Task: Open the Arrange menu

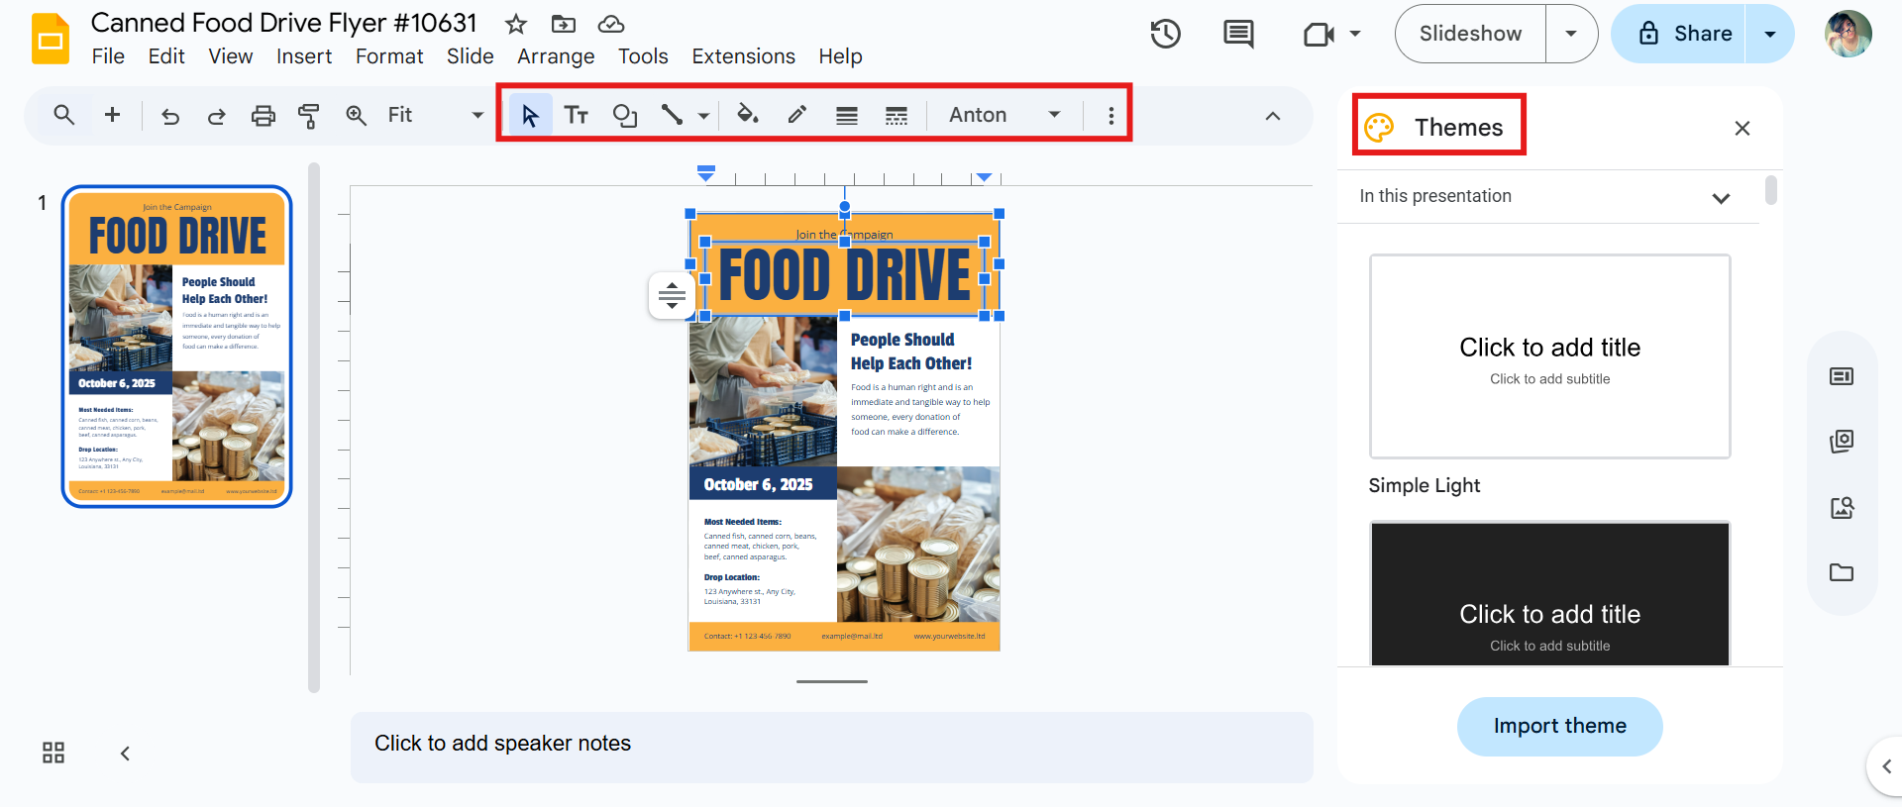Action: [556, 56]
